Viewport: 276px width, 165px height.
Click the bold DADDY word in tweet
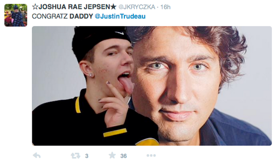81,16
